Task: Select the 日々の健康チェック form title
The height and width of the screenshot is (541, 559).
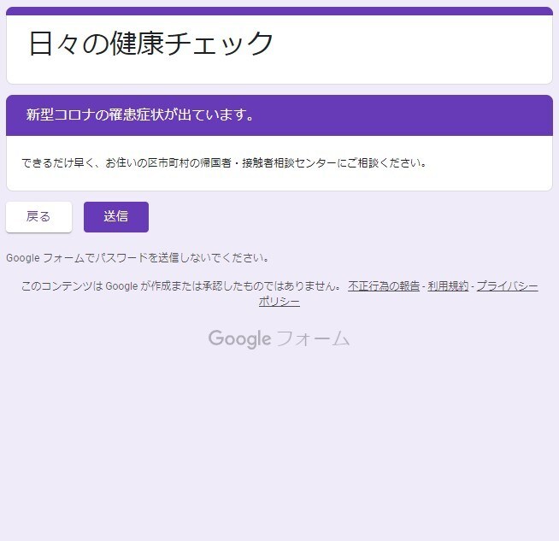Action: (150, 44)
